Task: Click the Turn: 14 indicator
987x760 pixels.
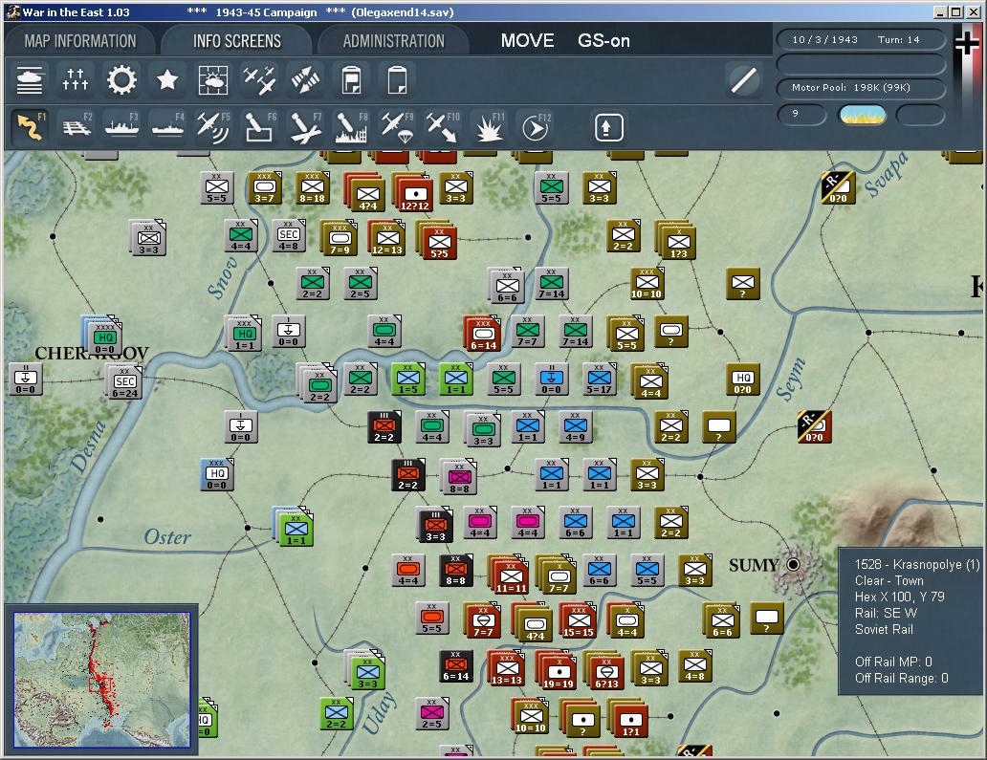Action: 899,39
